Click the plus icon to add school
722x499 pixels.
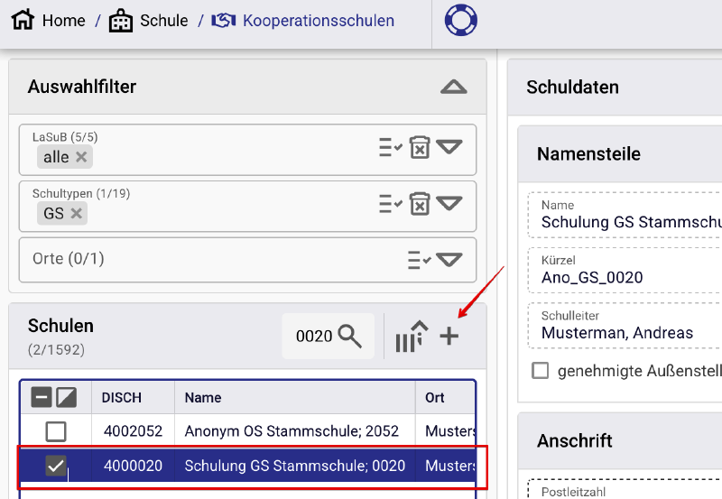(449, 337)
